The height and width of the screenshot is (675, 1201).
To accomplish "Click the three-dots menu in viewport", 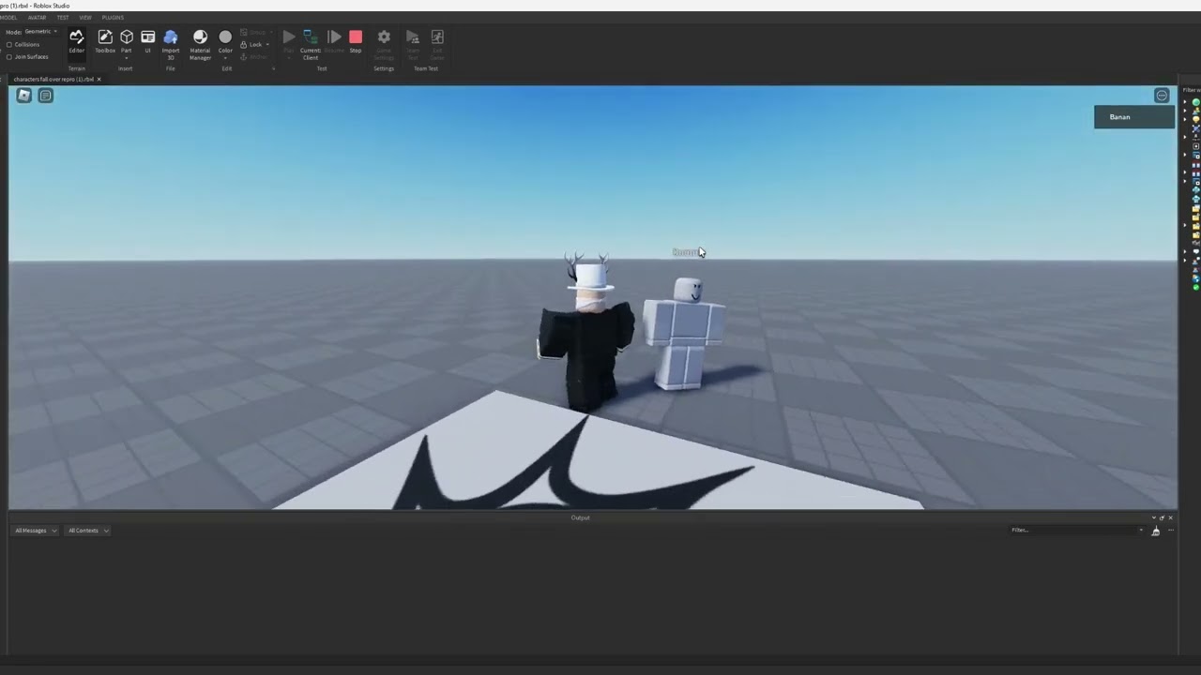I will tap(1162, 96).
